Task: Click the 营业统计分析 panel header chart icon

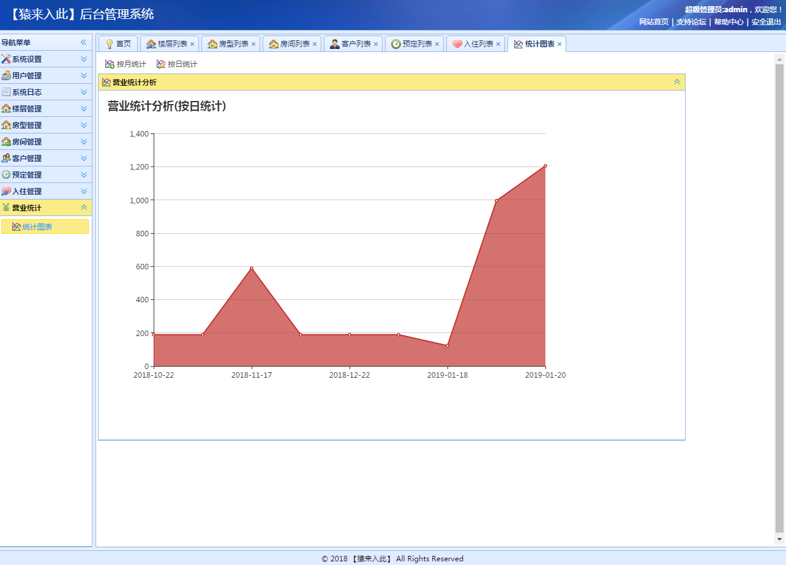Action: click(107, 83)
